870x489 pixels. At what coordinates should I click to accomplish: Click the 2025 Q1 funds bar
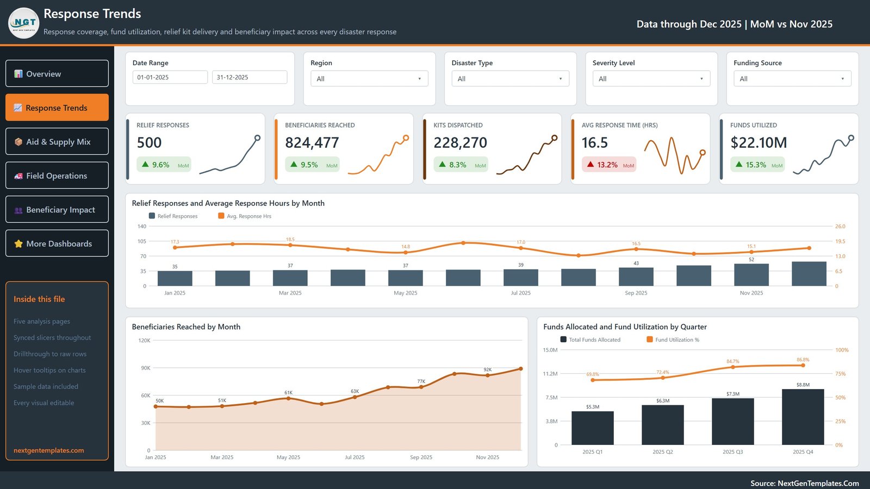coord(593,428)
